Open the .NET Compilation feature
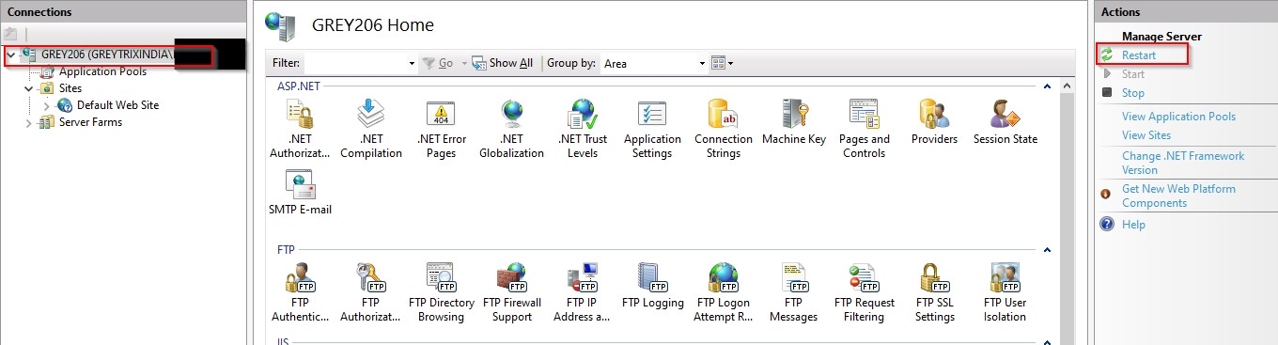1278x345 pixels. click(371, 129)
